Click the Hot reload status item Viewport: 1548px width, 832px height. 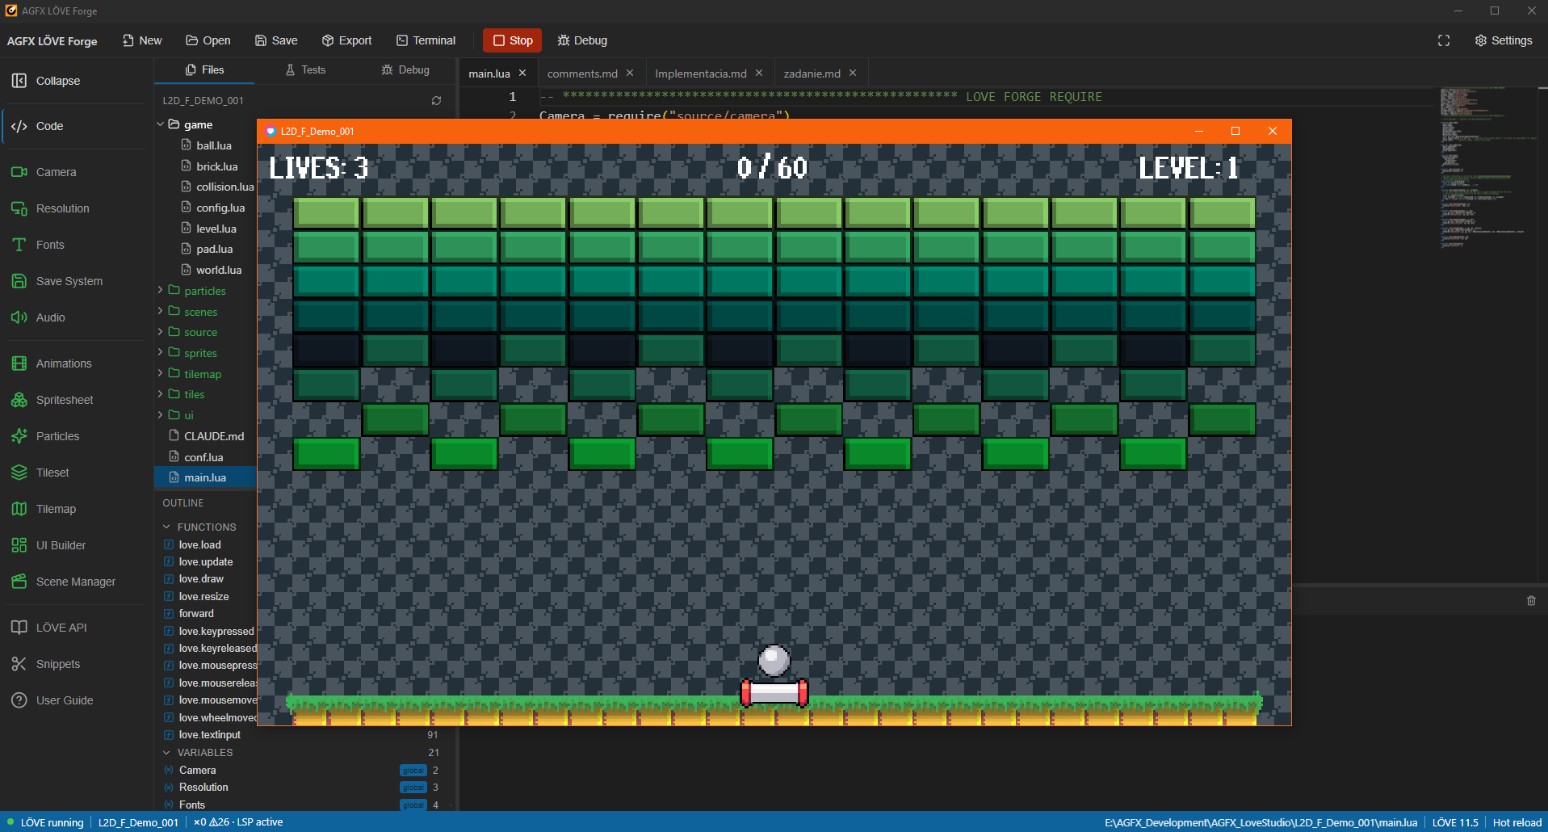pyautogui.click(x=1517, y=822)
